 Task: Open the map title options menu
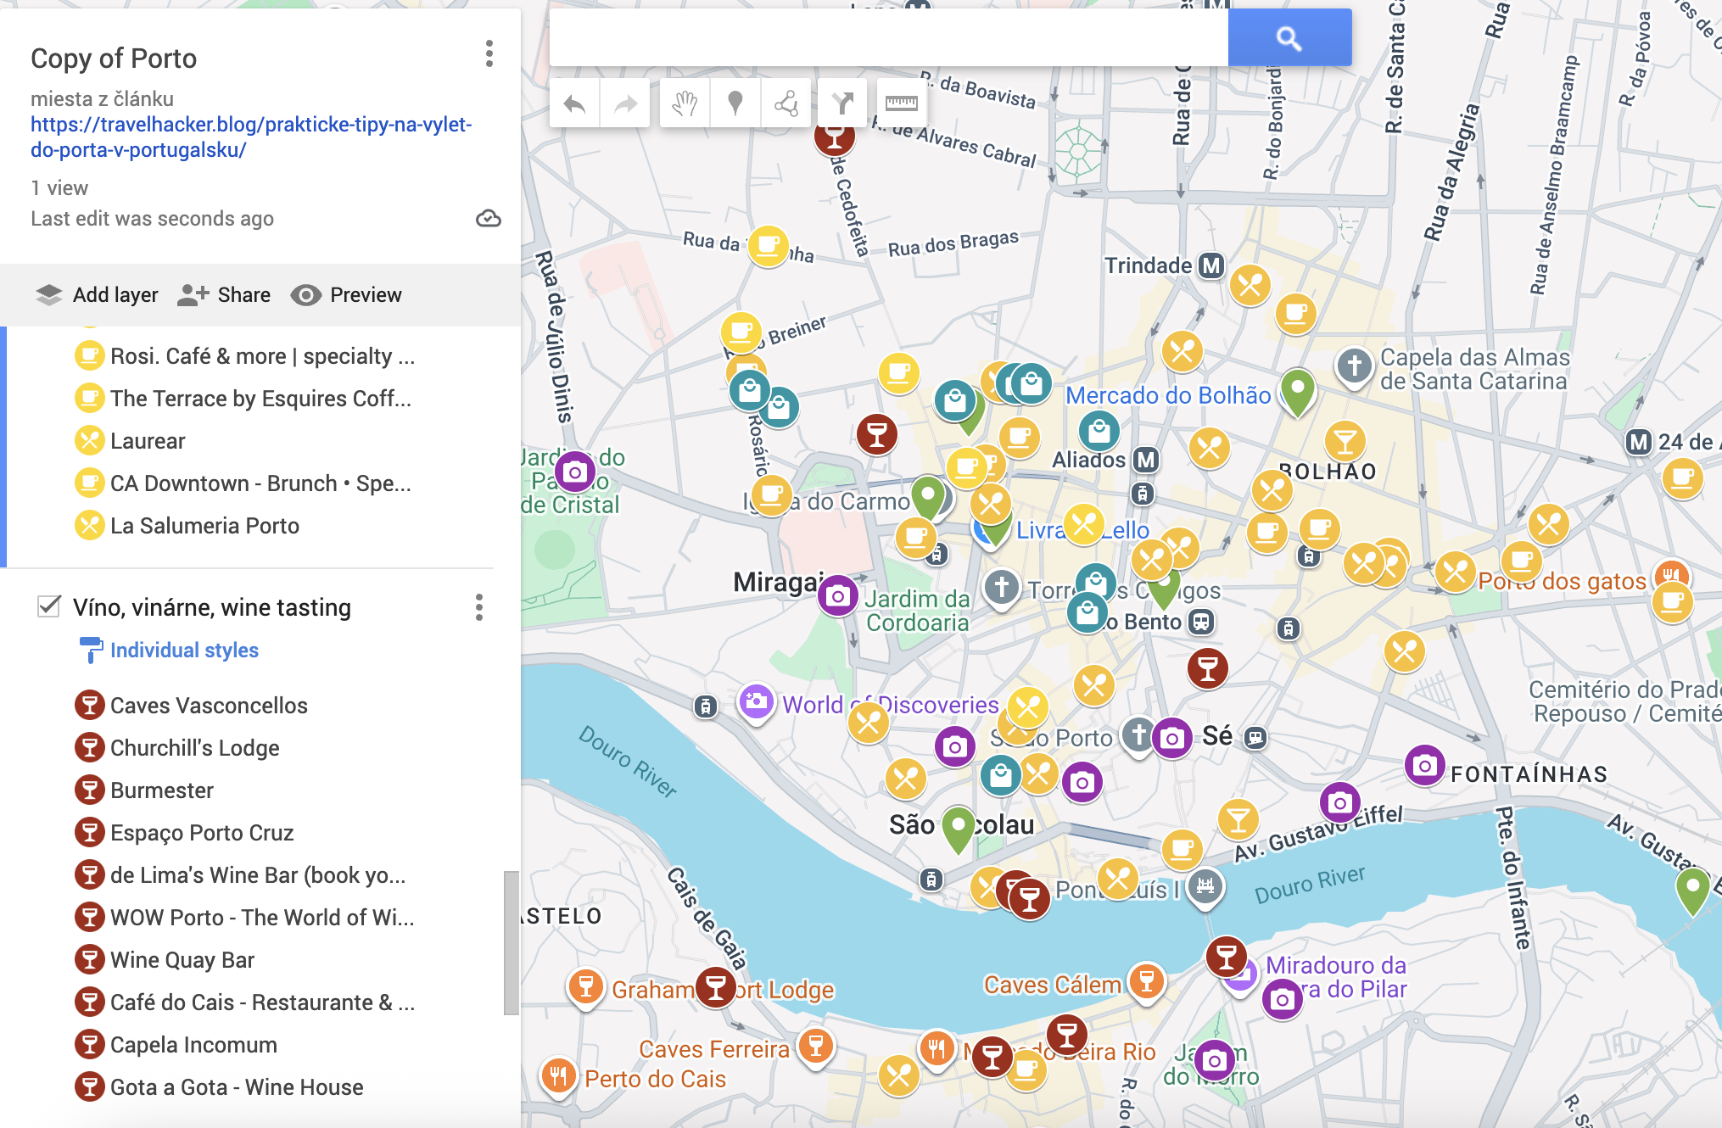tap(489, 54)
